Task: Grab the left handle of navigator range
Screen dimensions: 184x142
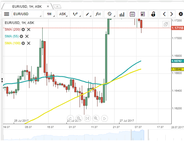Action: (131, 135)
